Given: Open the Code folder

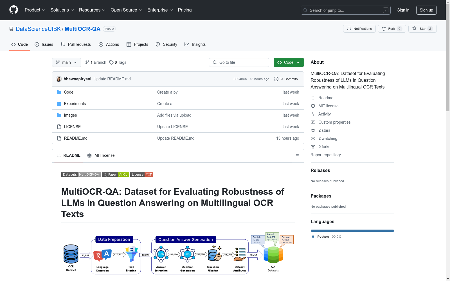Looking at the screenshot, I should click(69, 92).
